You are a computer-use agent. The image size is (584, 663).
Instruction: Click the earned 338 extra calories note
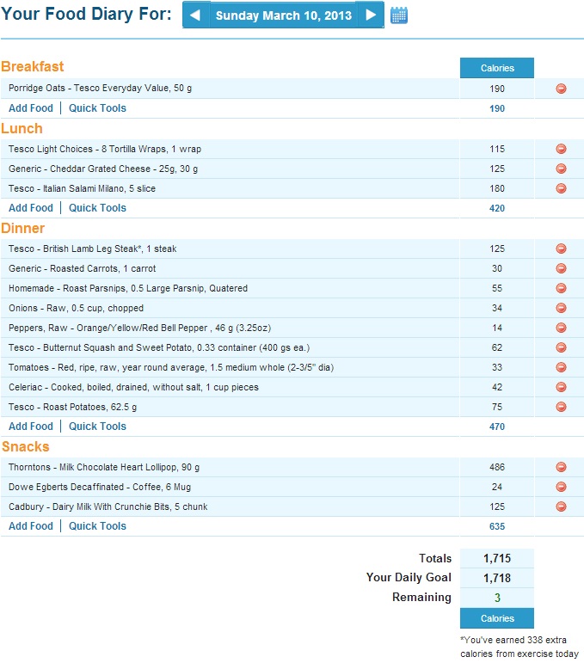point(519,647)
